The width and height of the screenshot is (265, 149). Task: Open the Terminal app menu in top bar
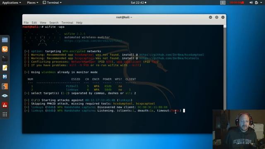(x=52, y=2)
